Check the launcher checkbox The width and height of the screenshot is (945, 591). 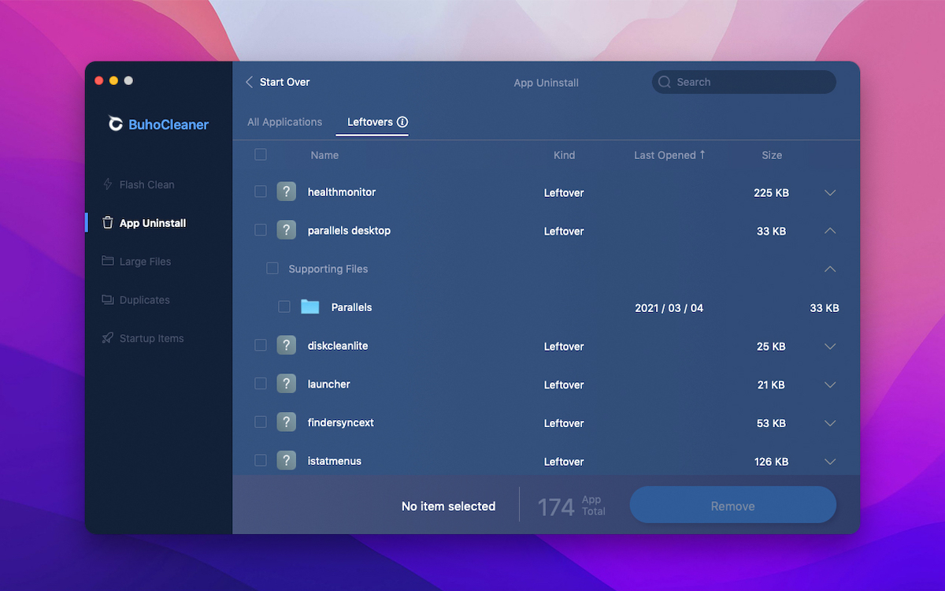(261, 384)
